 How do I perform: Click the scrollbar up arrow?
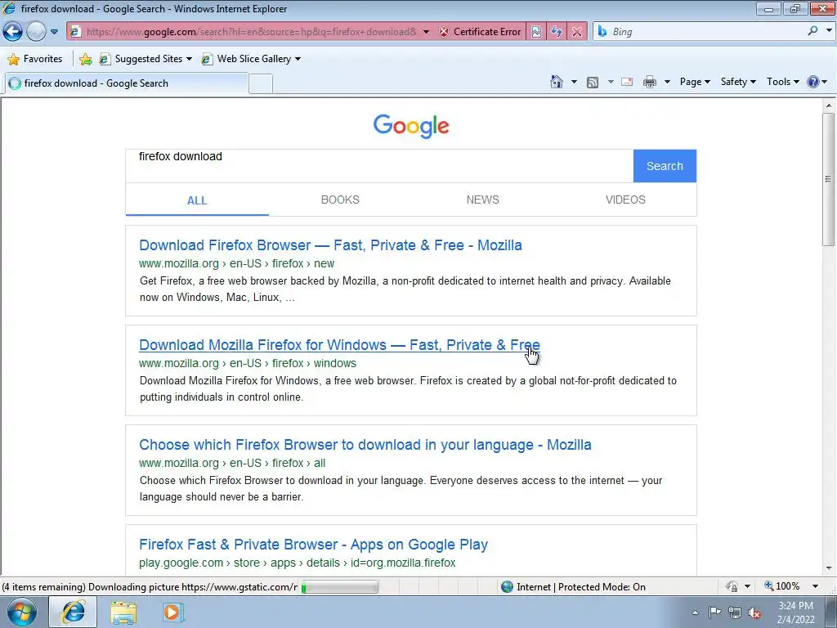(x=828, y=105)
